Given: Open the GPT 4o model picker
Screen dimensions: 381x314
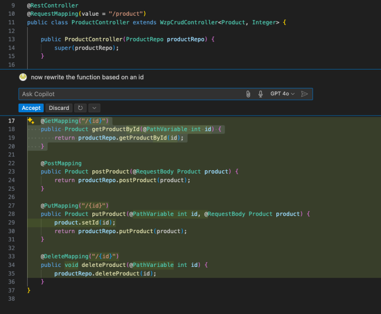Looking at the screenshot, I should pos(282,94).
